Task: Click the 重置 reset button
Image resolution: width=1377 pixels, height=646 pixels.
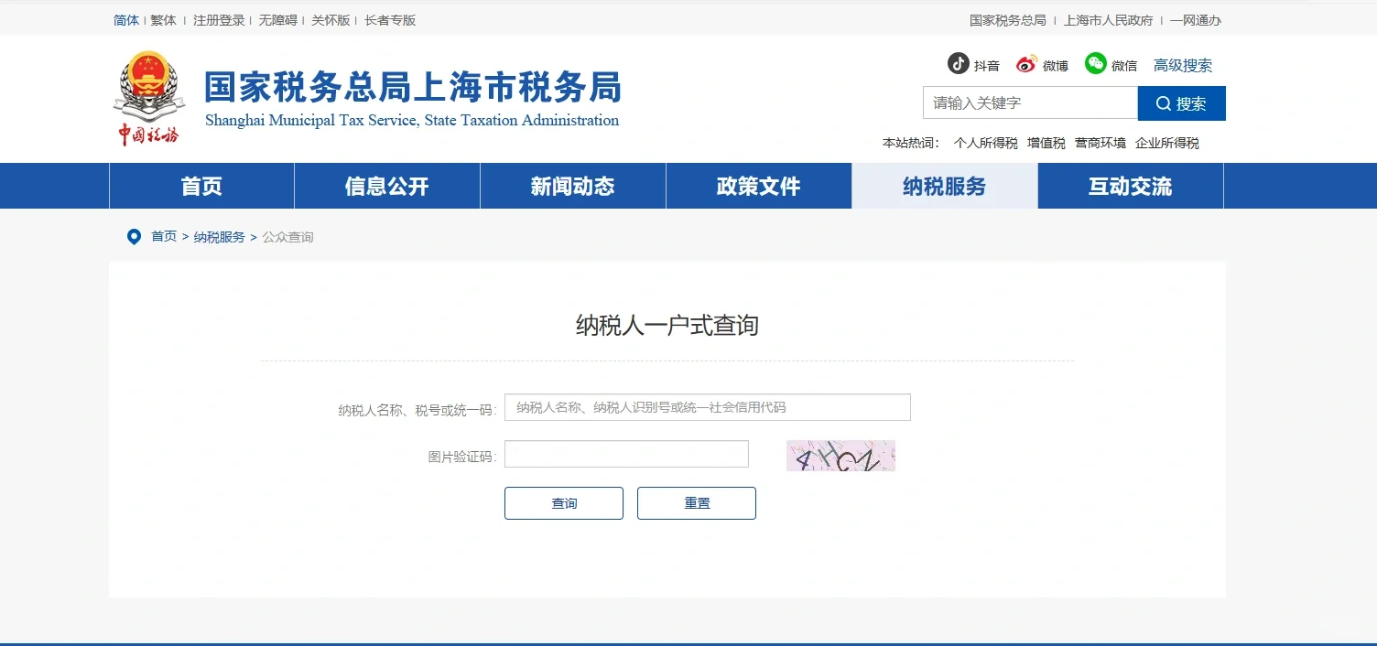Action: 696,502
